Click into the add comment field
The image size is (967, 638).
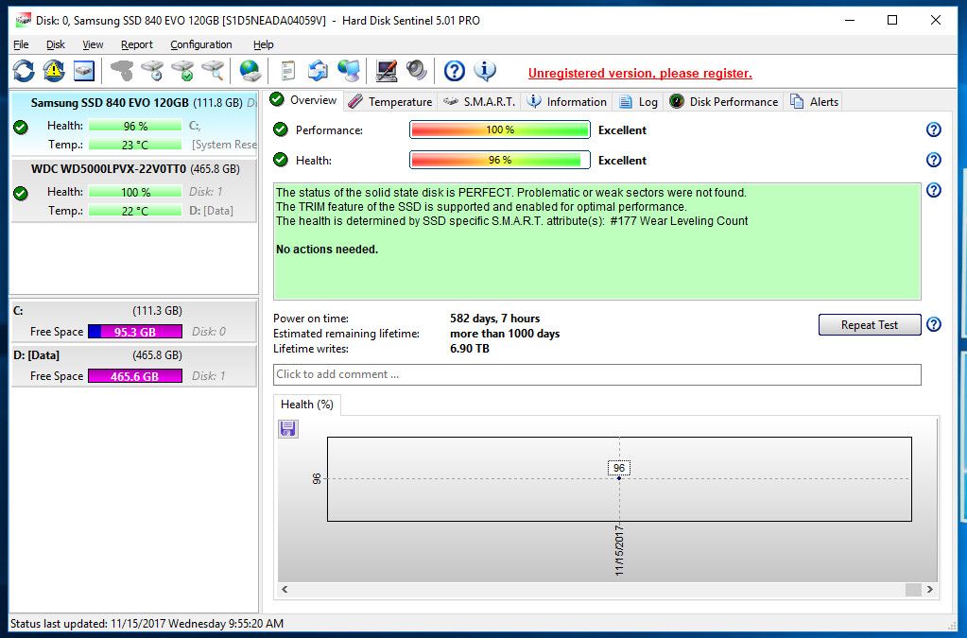tap(597, 374)
